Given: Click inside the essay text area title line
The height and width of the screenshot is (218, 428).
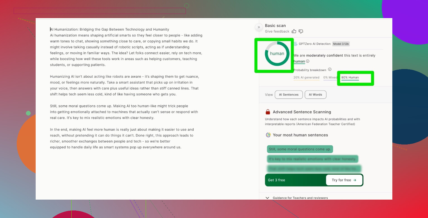Looking at the screenshot, I should tap(110, 30).
